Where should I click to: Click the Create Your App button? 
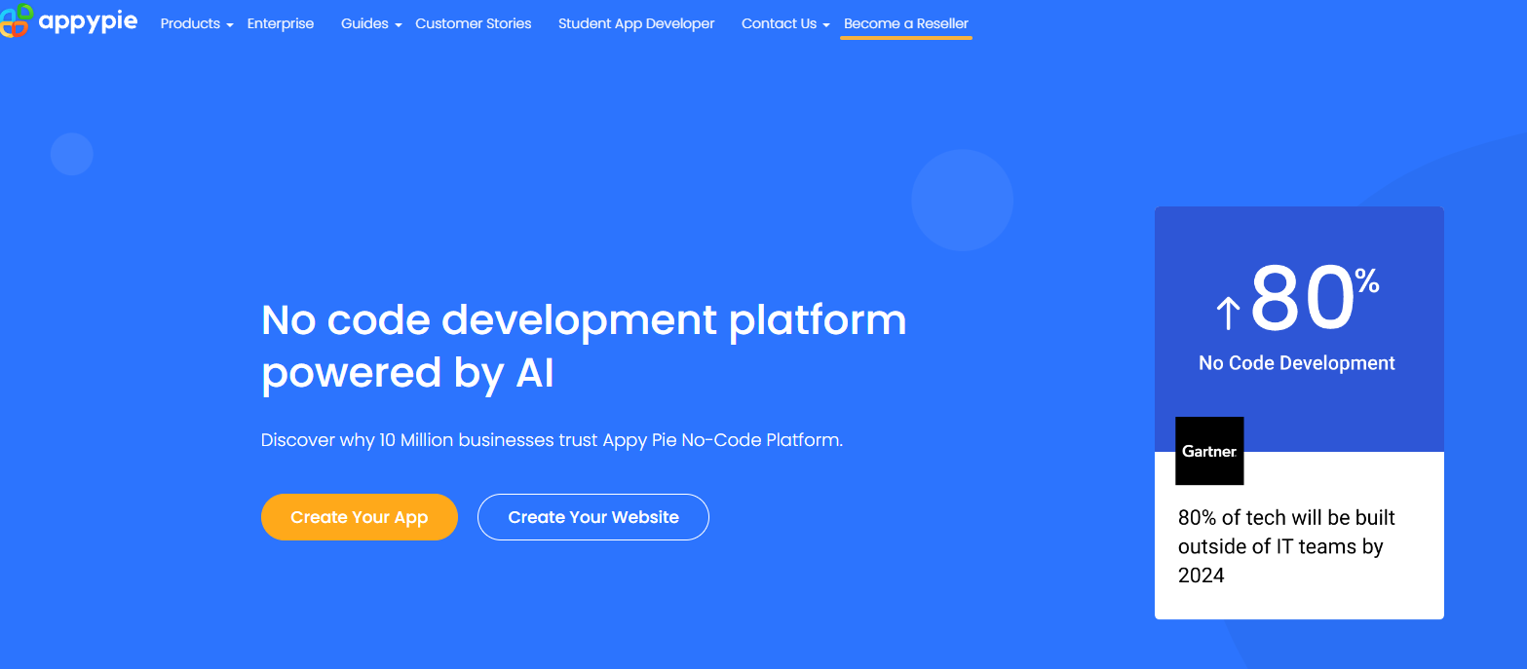[359, 517]
